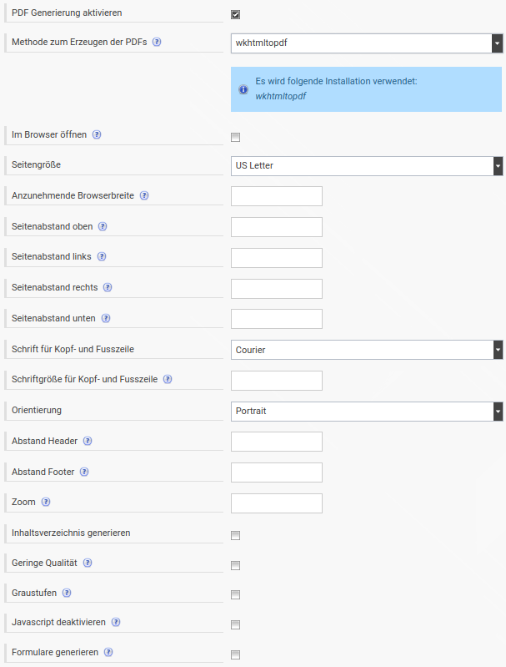This screenshot has height=667, width=506.
Task: Click the Seitenabstand links text field
Action: (277, 258)
